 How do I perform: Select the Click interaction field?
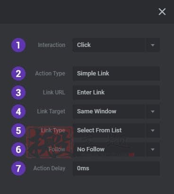click(x=109, y=45)
